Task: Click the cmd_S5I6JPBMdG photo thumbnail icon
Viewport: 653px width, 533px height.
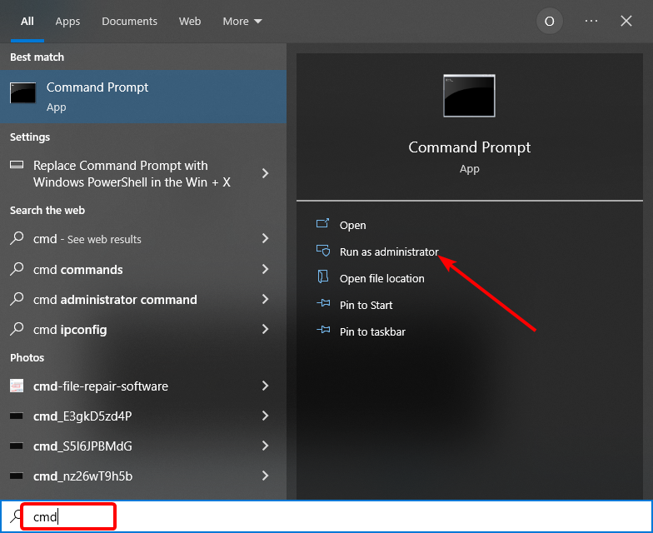Action: 17,446
